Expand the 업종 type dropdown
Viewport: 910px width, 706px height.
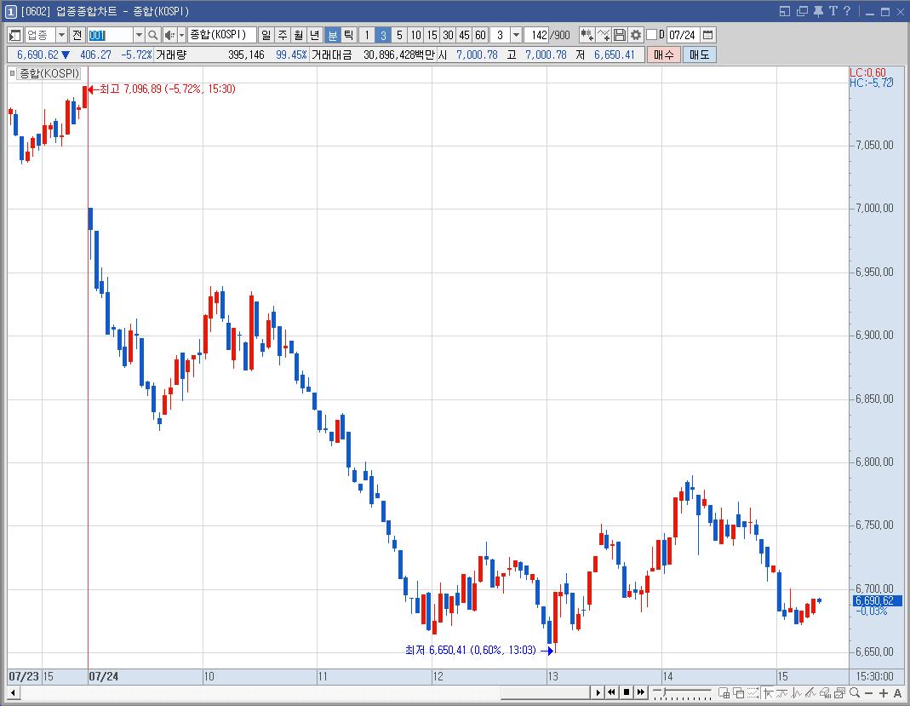tap(61, 35)
